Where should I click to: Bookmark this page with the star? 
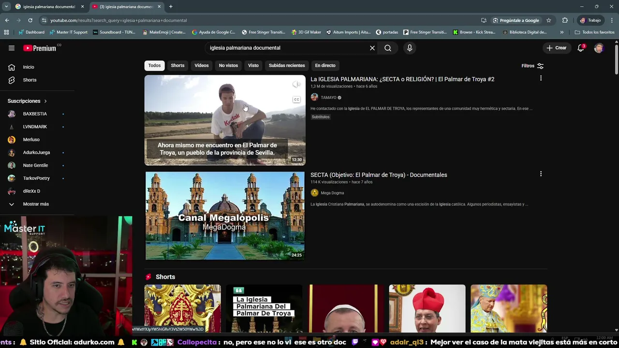coord(548,20)
